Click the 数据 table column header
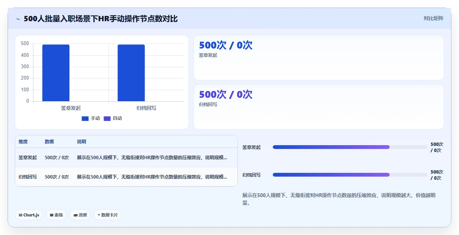This screenshot has height=235, width=459. [49, 142]
